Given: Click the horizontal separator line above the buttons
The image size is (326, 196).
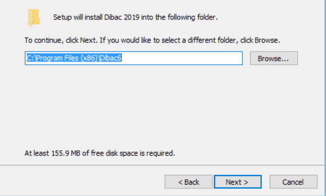Looking at the screenshot, I should [162, 166].
